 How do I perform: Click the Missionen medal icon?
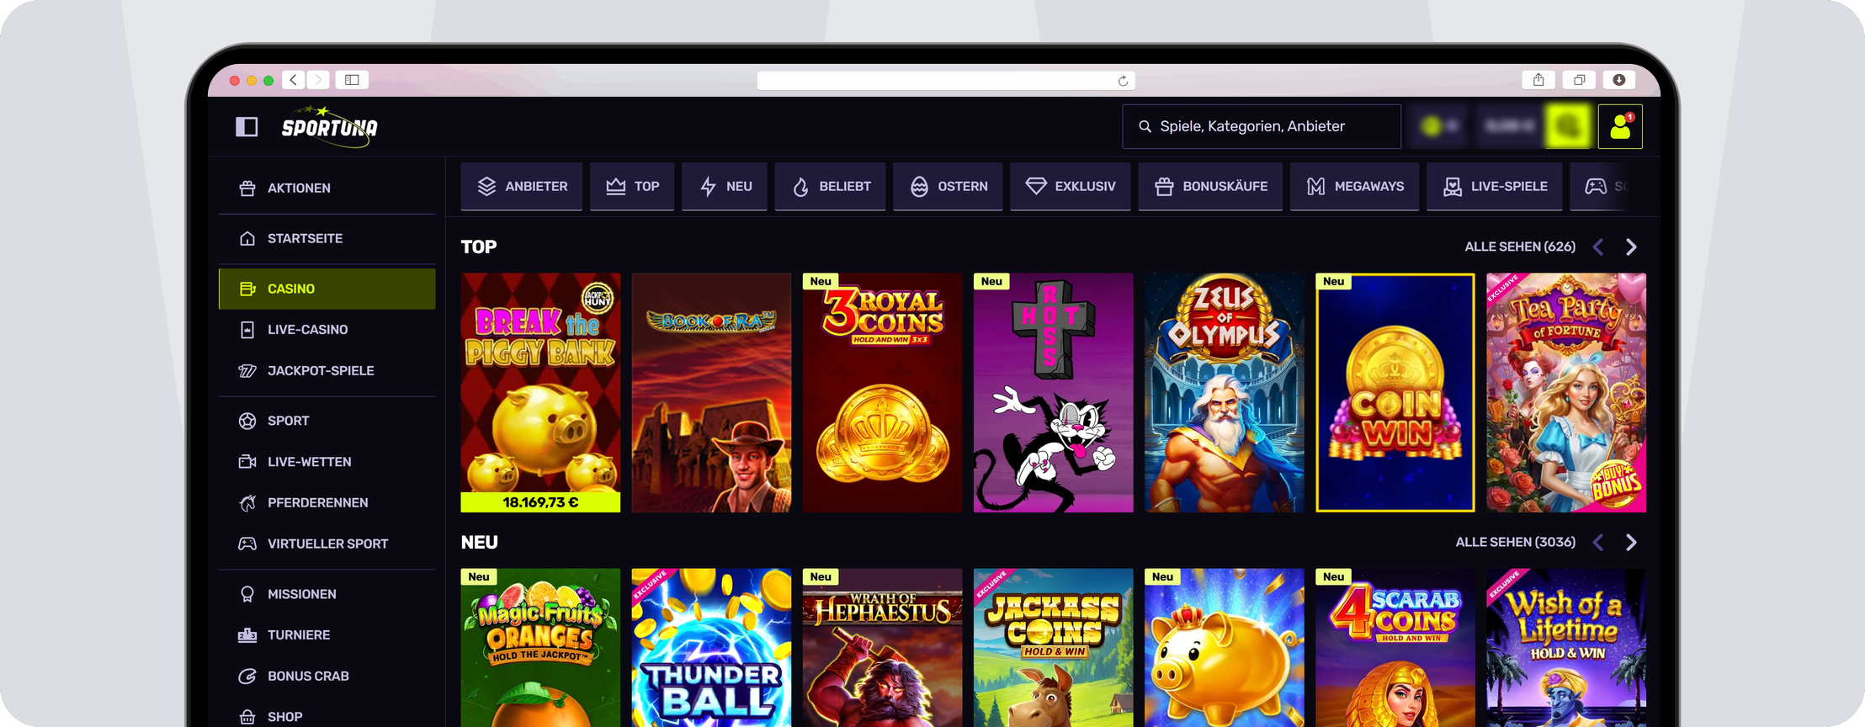[247, 594]
